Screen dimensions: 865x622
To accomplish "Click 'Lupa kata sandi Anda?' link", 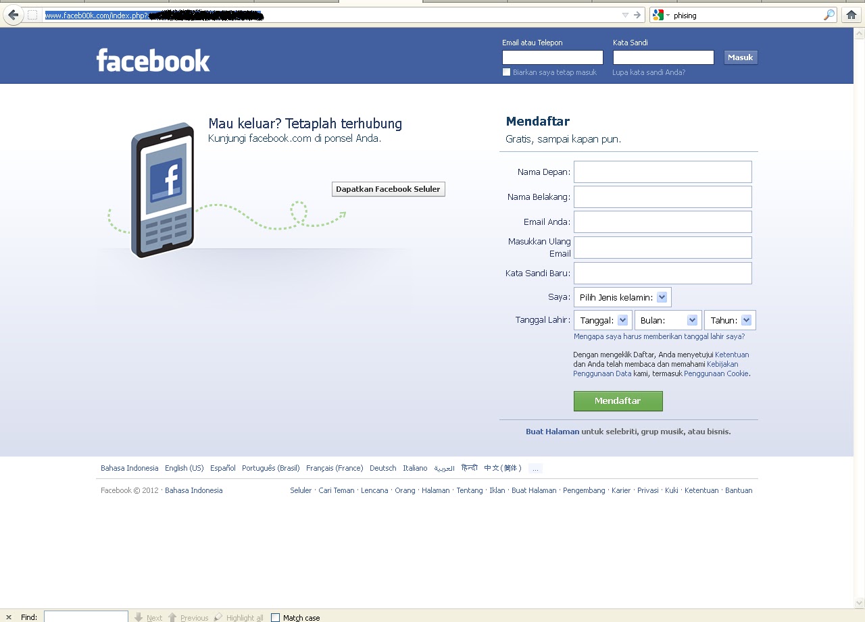I will pyautogui.click(x=649, y=72).
